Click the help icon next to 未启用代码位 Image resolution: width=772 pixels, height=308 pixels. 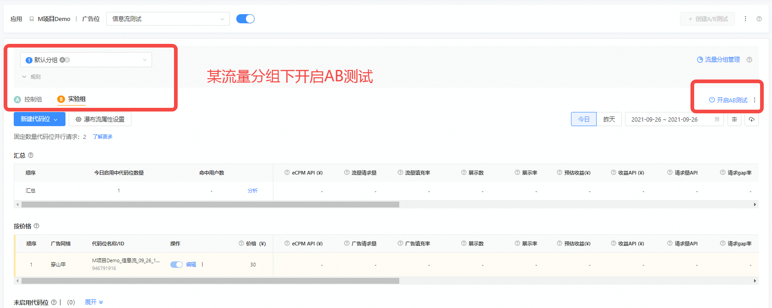(54, 302)
